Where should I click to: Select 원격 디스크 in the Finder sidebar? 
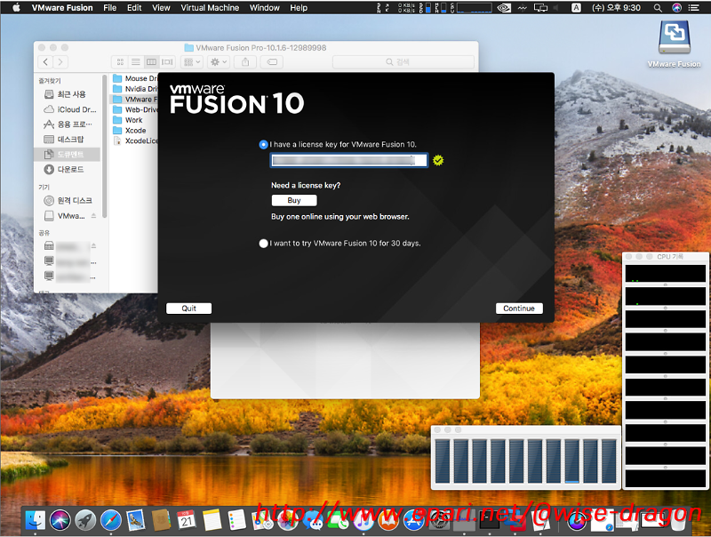pyautogui.click(x=68, y=200)
